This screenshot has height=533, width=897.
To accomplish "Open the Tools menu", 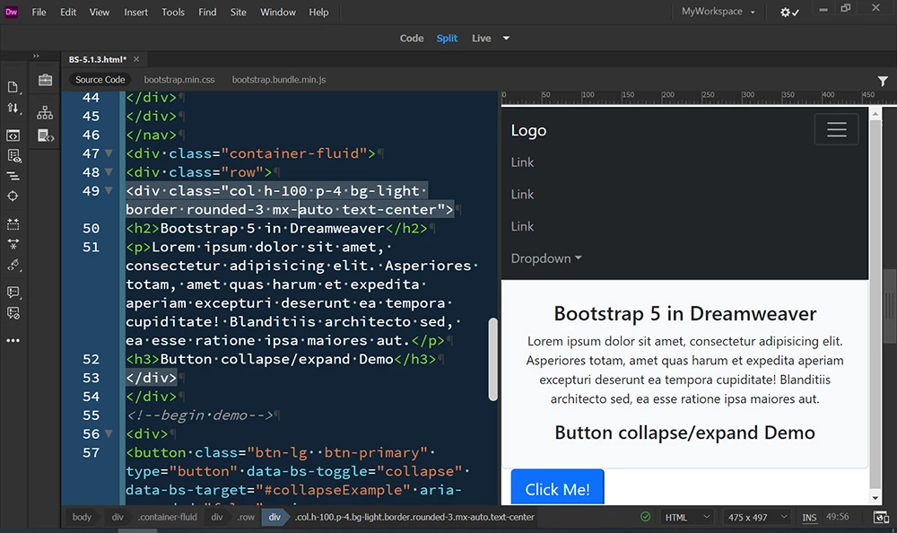I will click(x=173, y=12).
